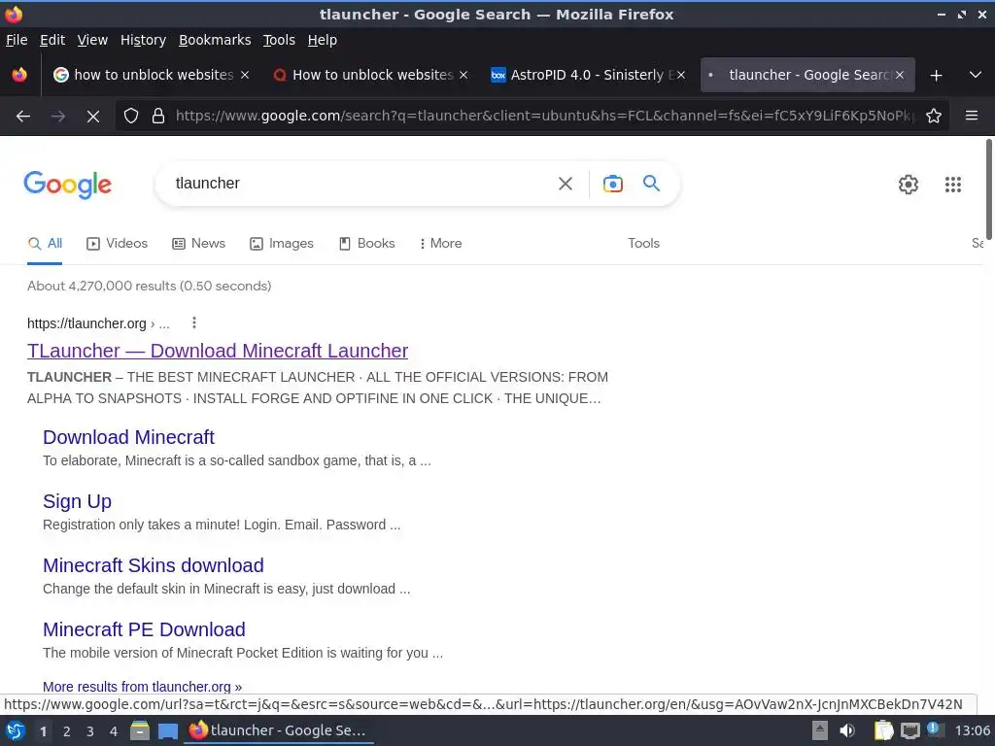
Task: Switch to workspace 4 in the pager
Action: [114, 731]
